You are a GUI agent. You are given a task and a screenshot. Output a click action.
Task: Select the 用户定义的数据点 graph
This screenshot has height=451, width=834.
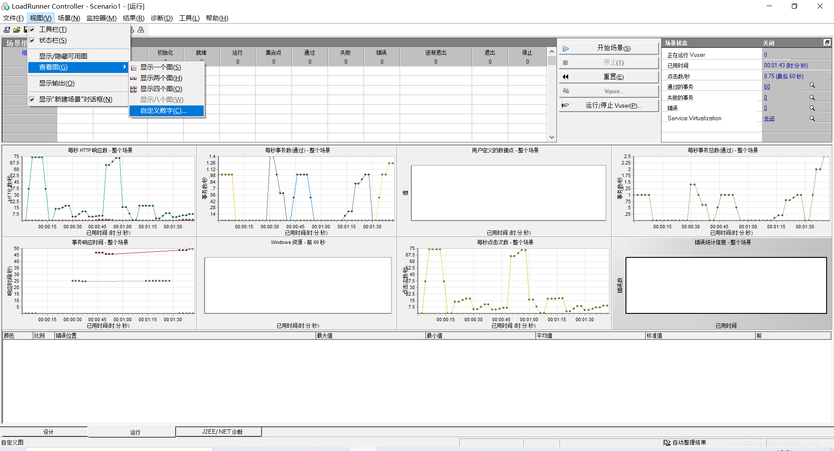(x=505, y=191)
